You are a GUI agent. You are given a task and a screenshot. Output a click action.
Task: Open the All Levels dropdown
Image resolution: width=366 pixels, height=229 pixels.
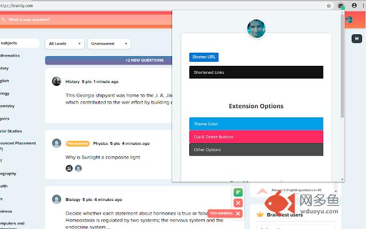(x=65, y=44)
